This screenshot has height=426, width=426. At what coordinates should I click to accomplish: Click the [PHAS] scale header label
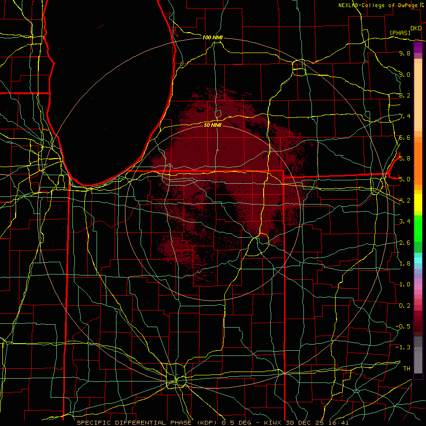tap(400, 33)
